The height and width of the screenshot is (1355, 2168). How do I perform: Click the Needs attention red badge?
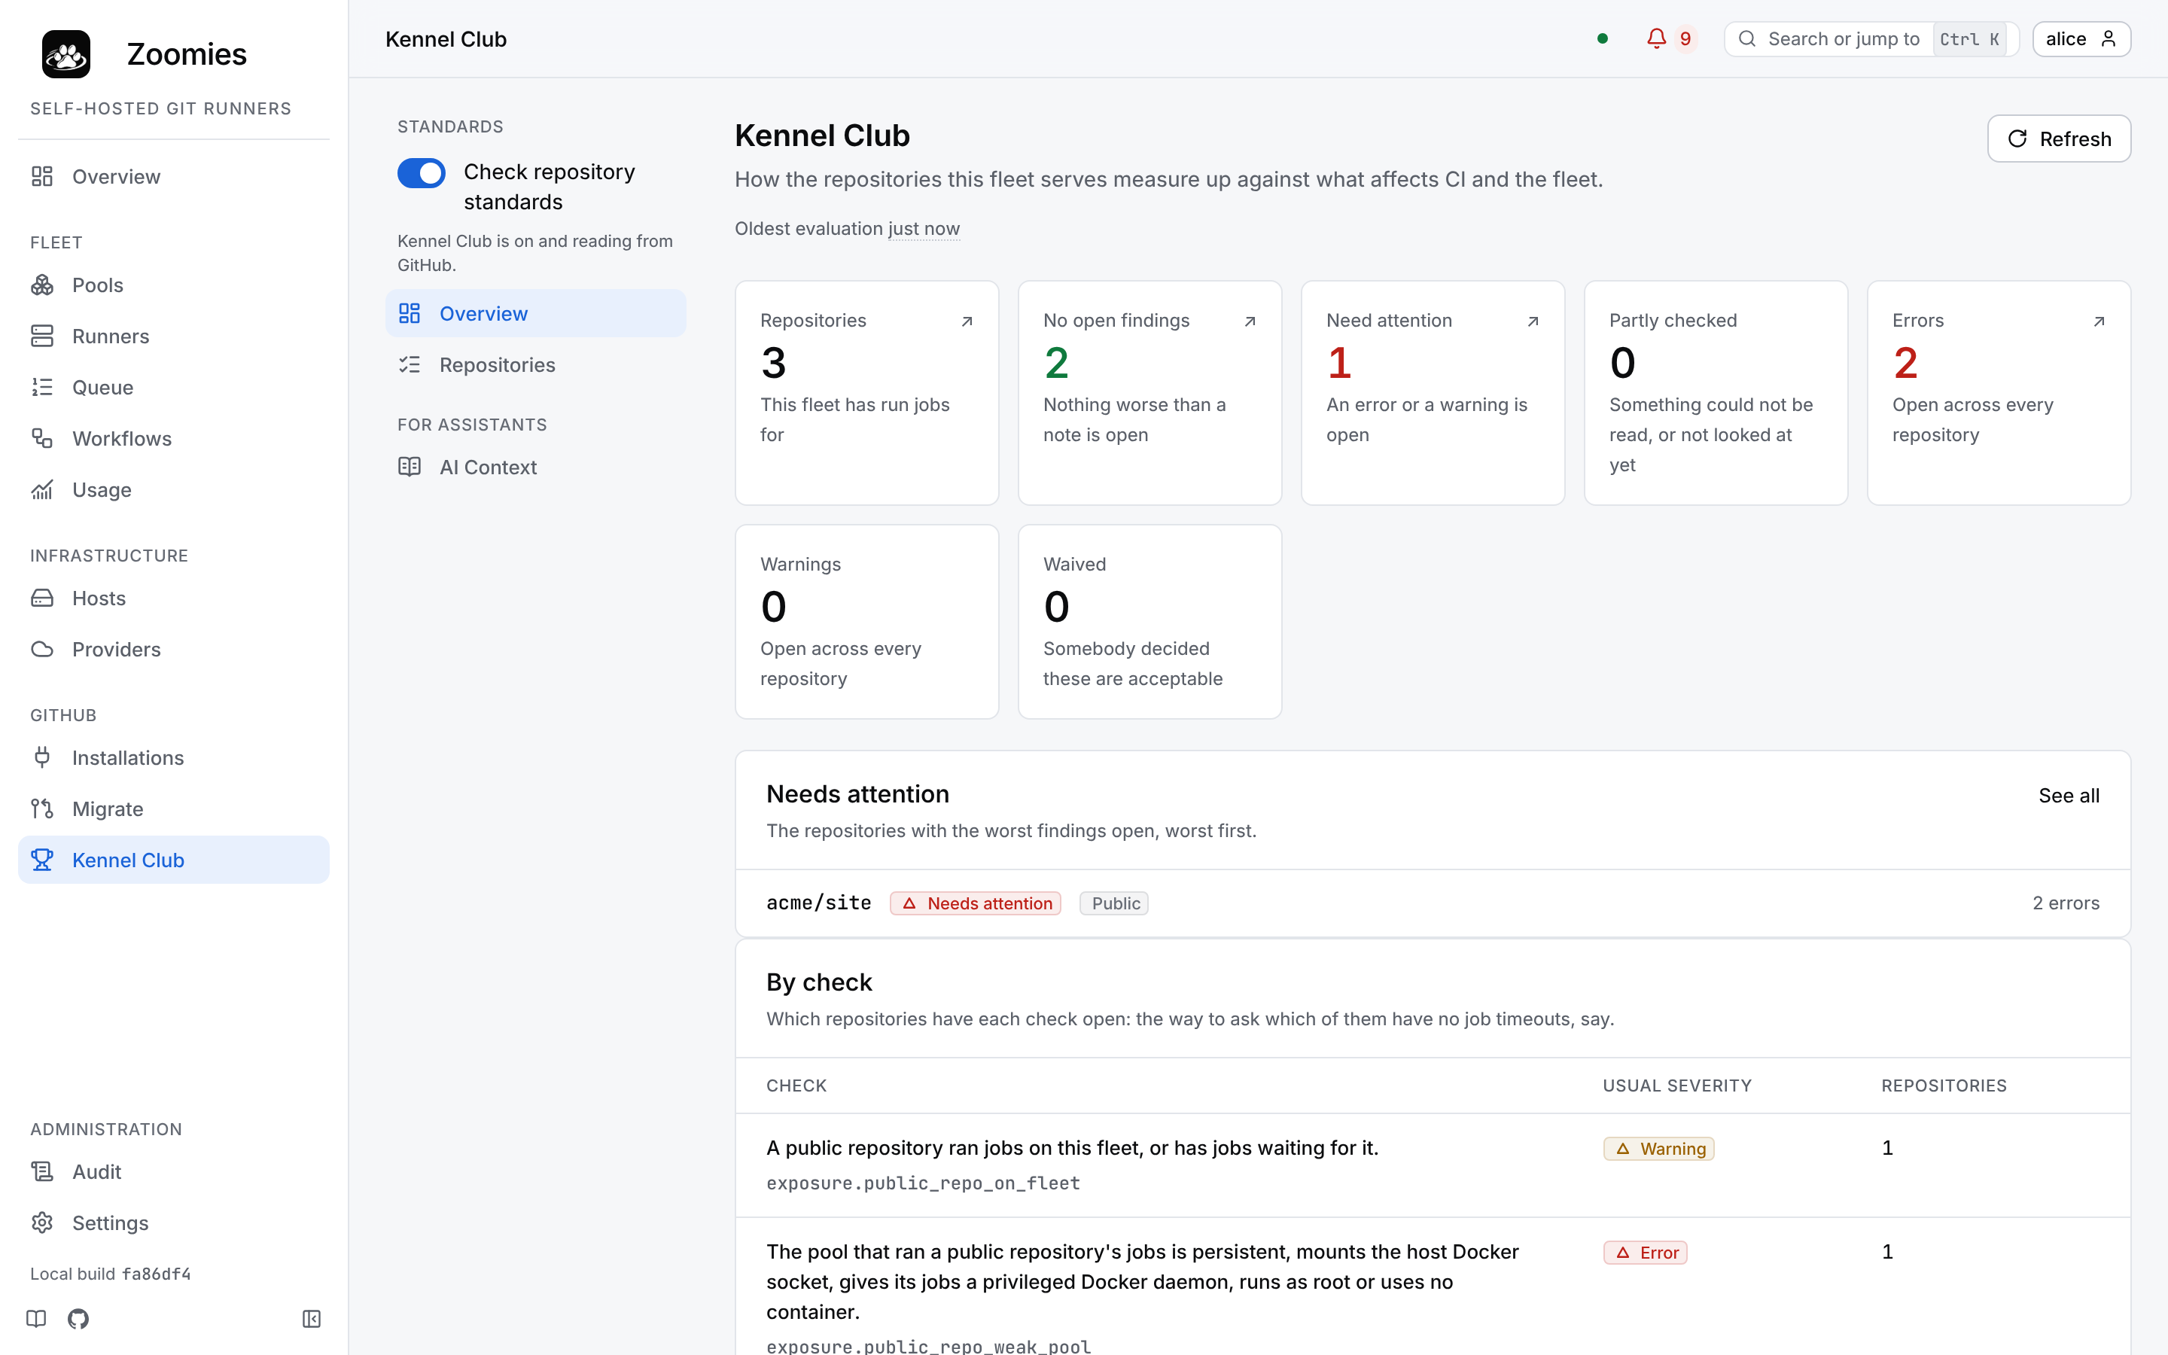(x=975, y=903)
